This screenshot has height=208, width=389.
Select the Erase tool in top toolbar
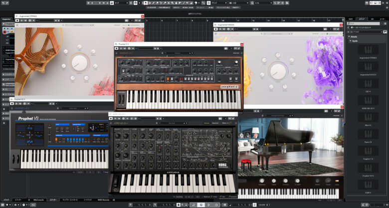point(157,3)
